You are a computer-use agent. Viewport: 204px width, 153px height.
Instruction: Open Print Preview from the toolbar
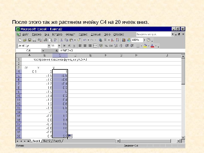click(50, 40)
